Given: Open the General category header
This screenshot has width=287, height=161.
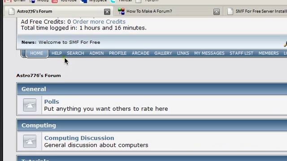Looking at the screenshot, I should [x=34, y=89].
